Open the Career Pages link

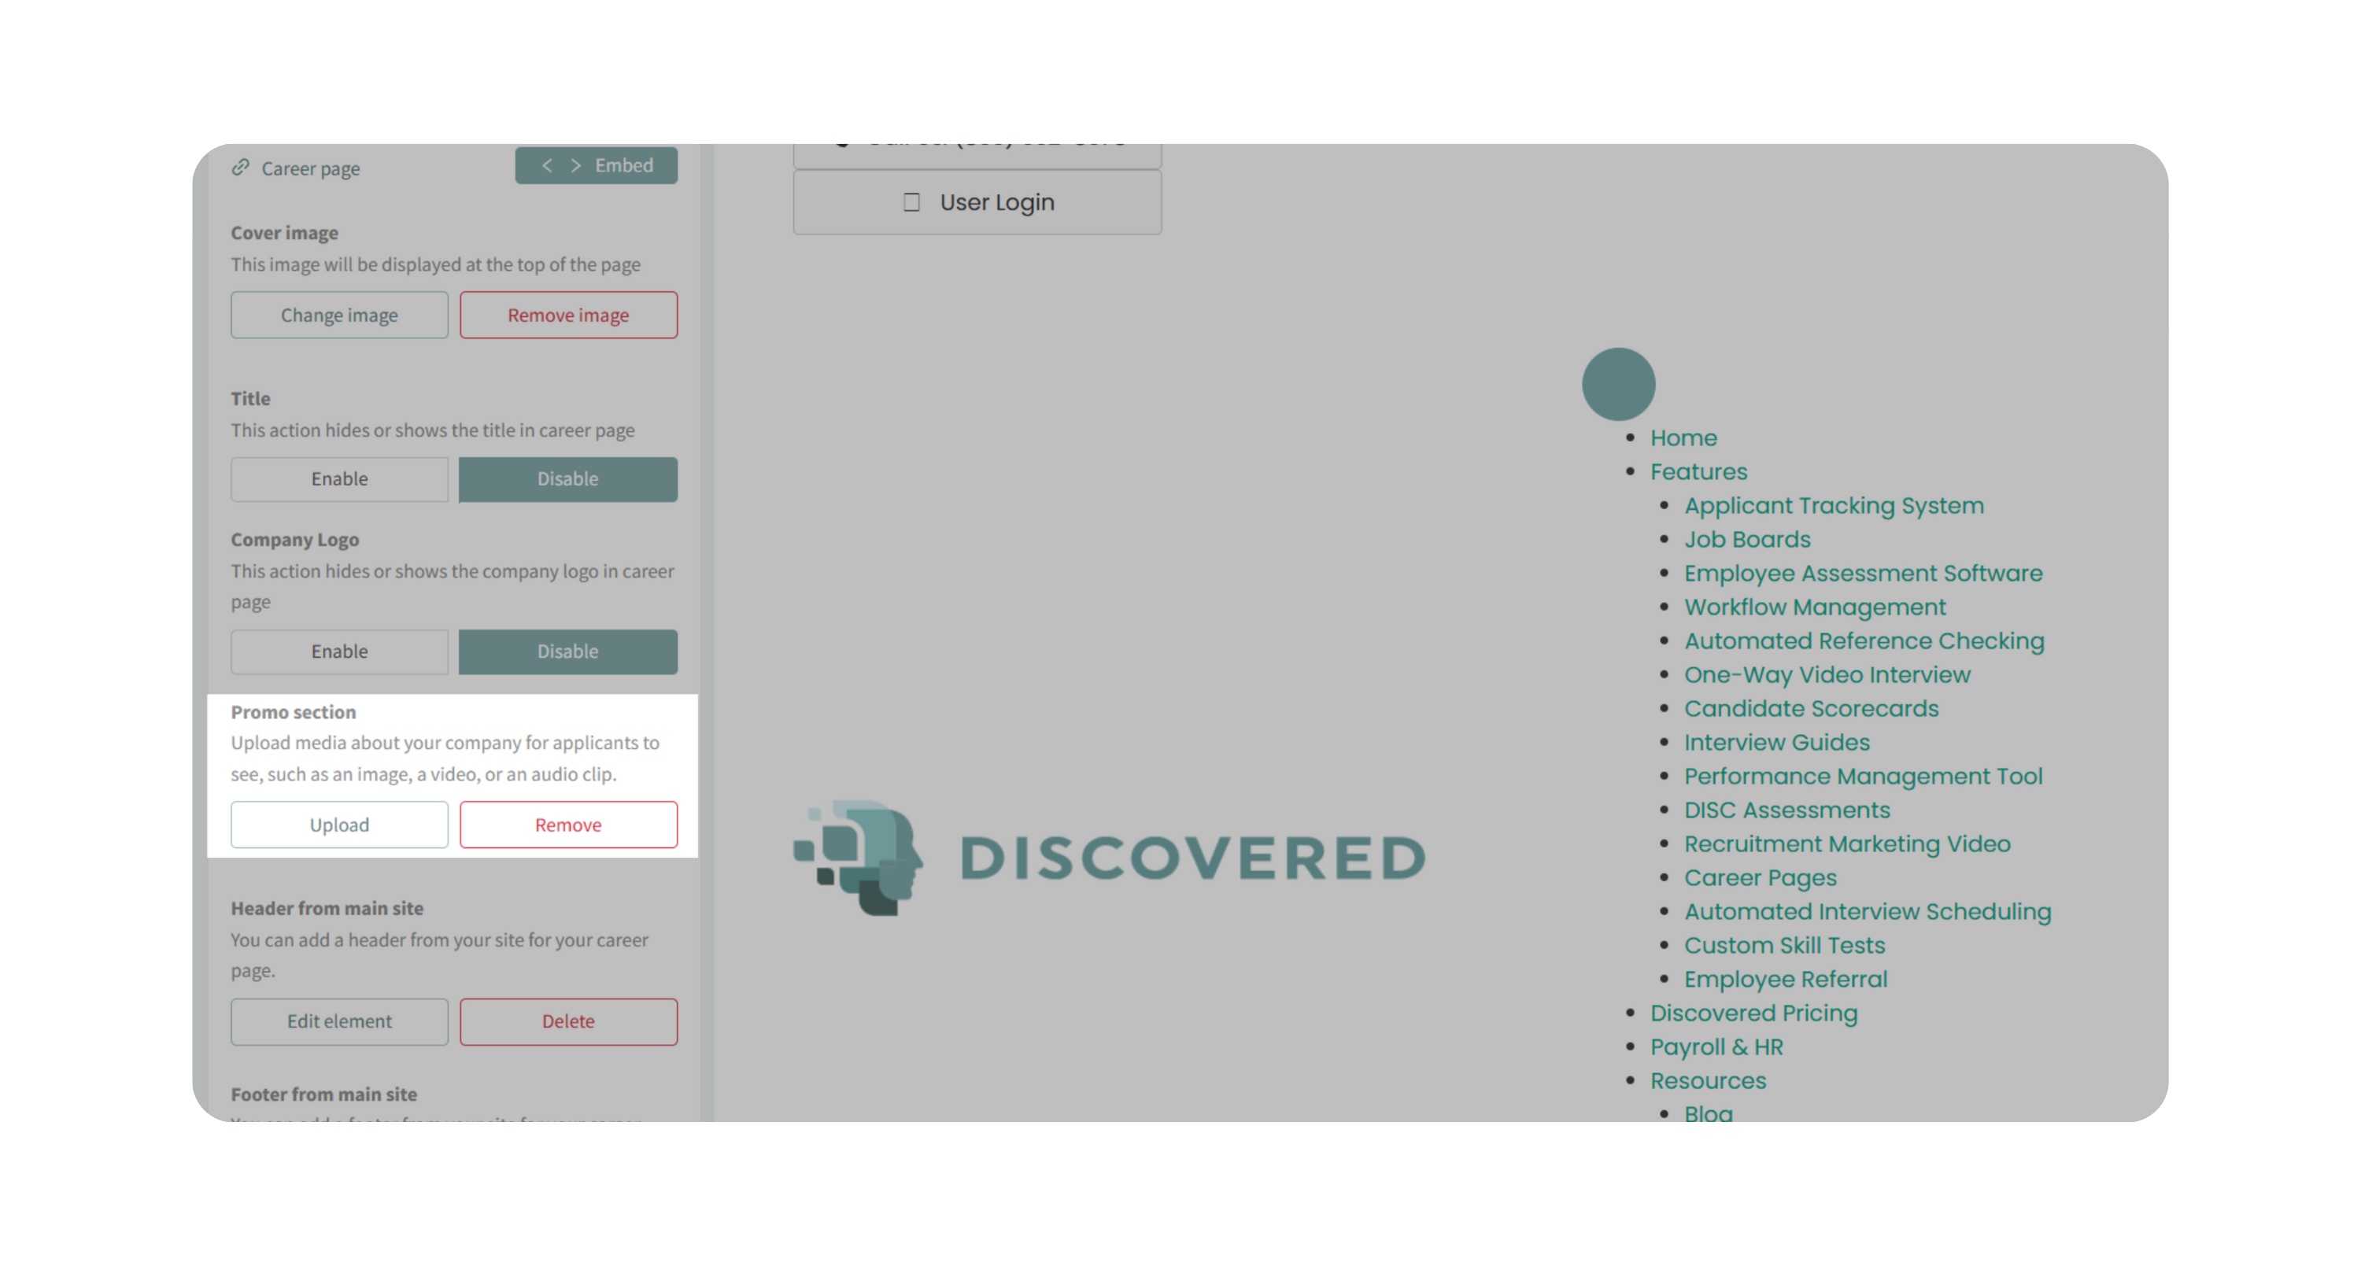click(1760, 877)
